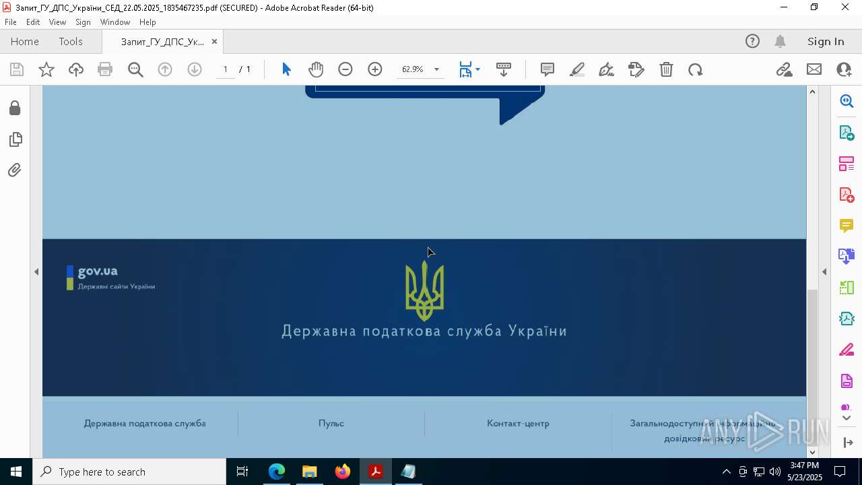
Task: Show hidden system tray icons
Action: tap(726, 472)
